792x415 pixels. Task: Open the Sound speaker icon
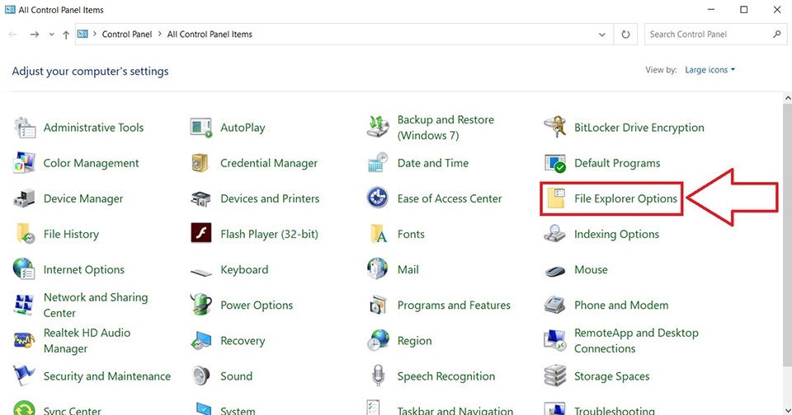[x=201, y=375]
